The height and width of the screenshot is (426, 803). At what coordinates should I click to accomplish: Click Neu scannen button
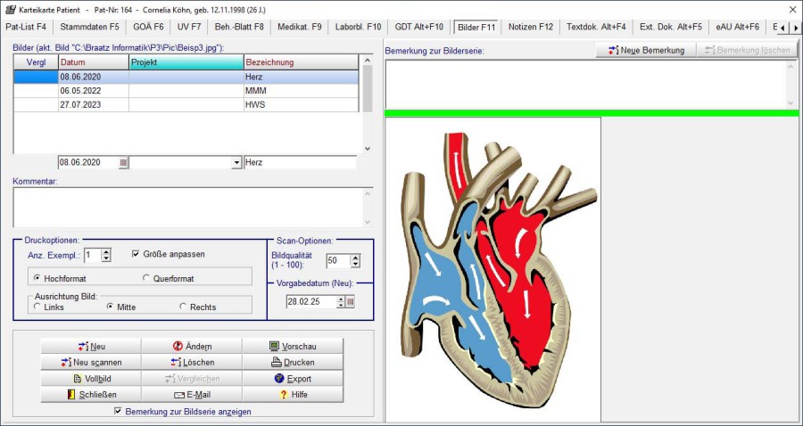[90, 363]
